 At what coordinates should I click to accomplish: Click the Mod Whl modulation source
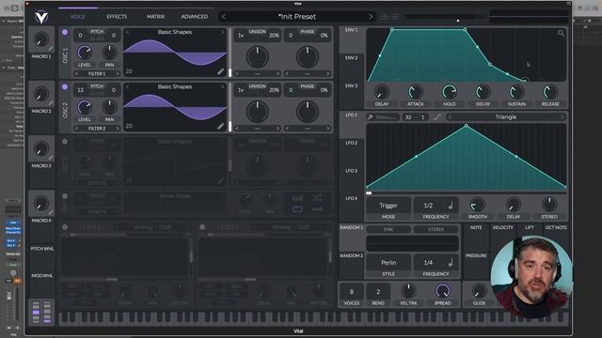coord(41,276)
